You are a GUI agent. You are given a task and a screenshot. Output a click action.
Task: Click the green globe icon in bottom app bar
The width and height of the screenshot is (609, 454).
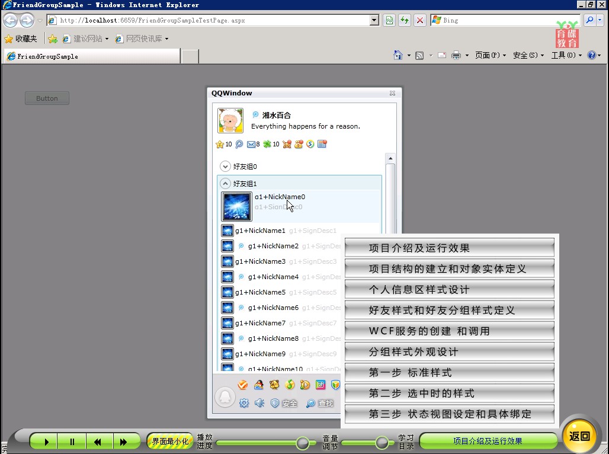click(290, 385)
